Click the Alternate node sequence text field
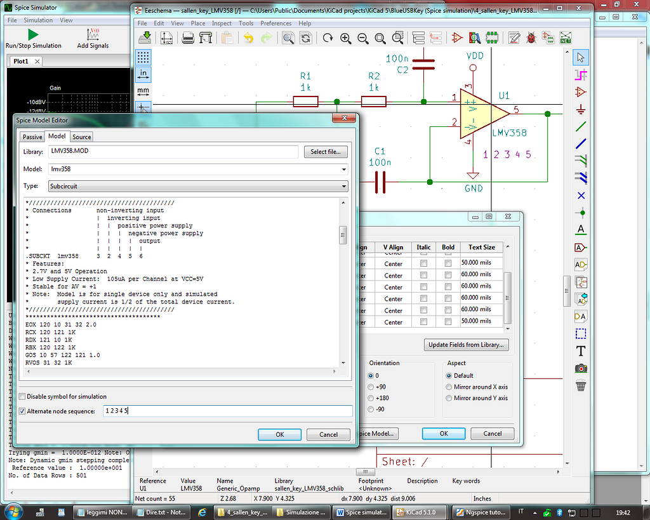The image size is (650, 520). [x=227, y=411]
